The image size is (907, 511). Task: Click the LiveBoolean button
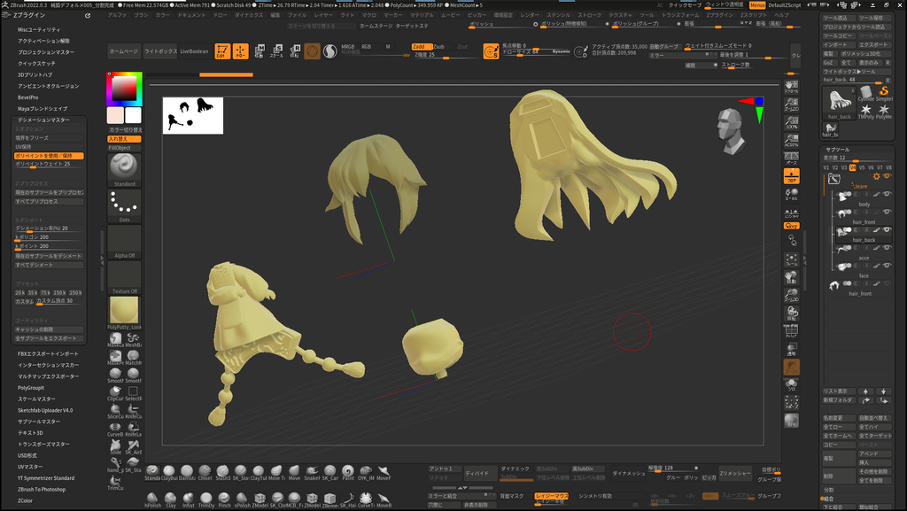tap(194, 51)
